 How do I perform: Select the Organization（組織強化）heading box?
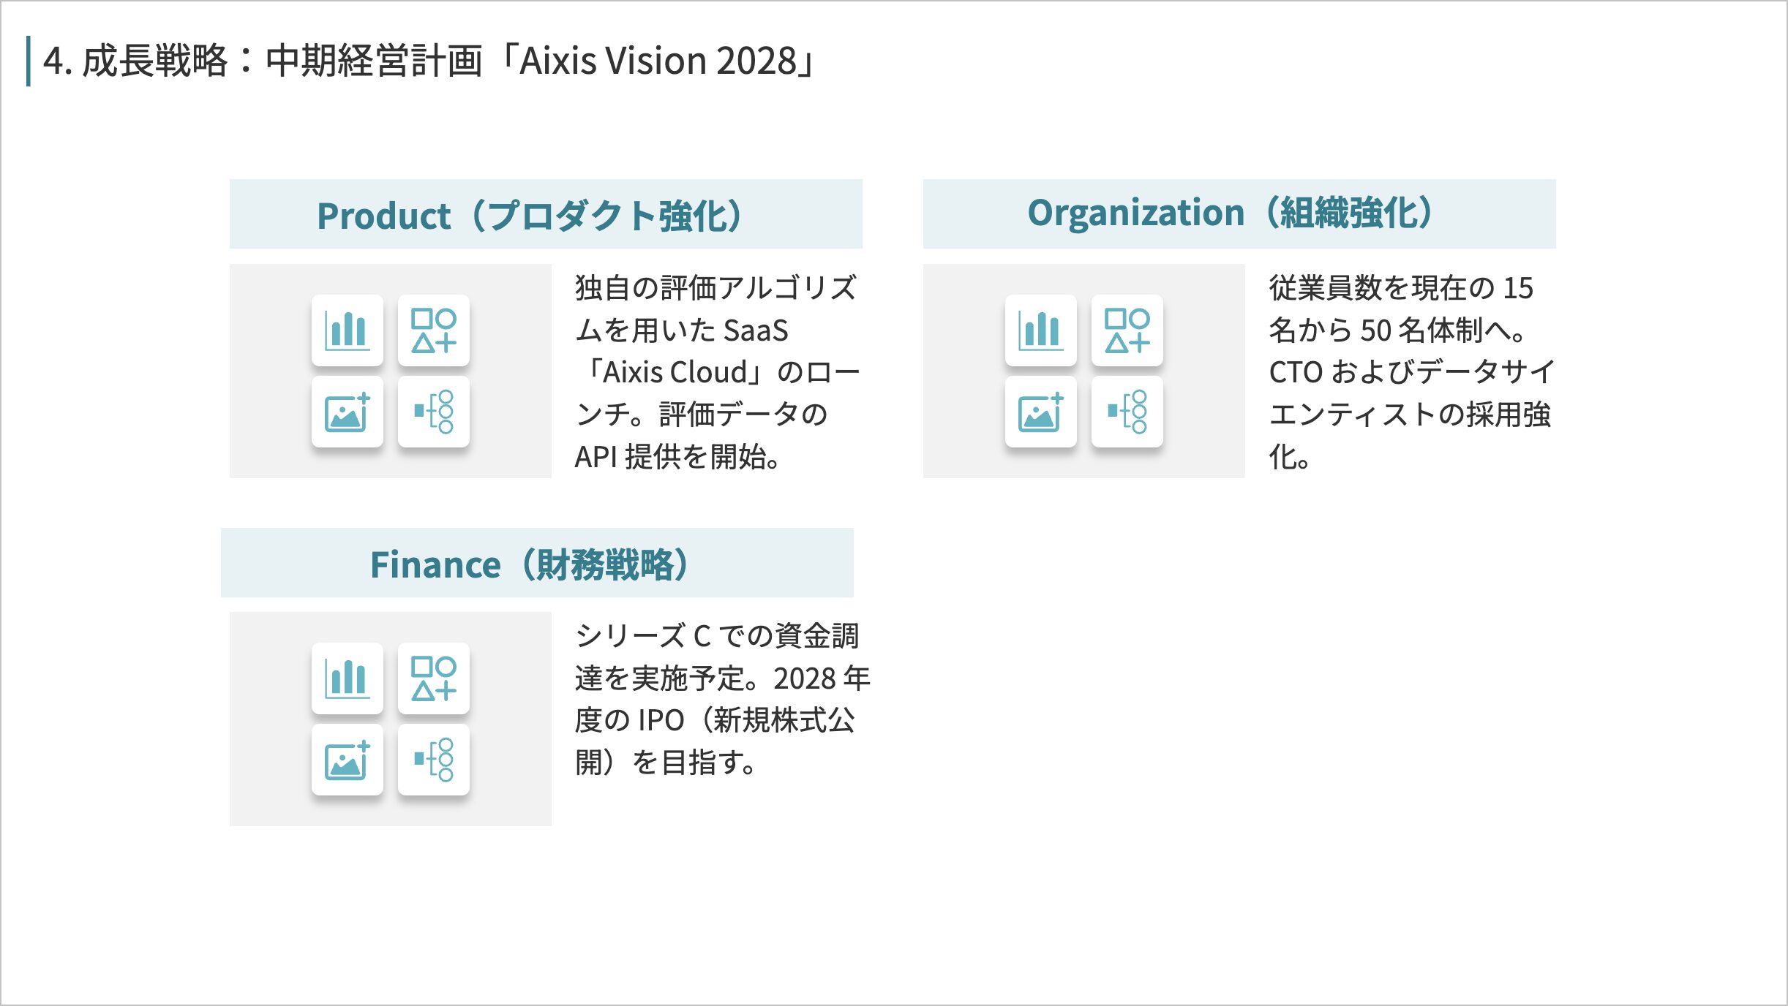(x=1239, y=213)
